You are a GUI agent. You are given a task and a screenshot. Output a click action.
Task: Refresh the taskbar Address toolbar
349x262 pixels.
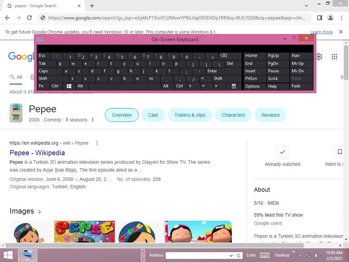point(238,256)
